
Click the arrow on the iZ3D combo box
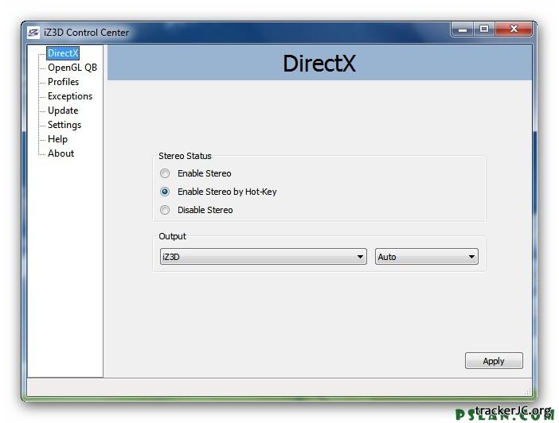(x=361, y=257)
